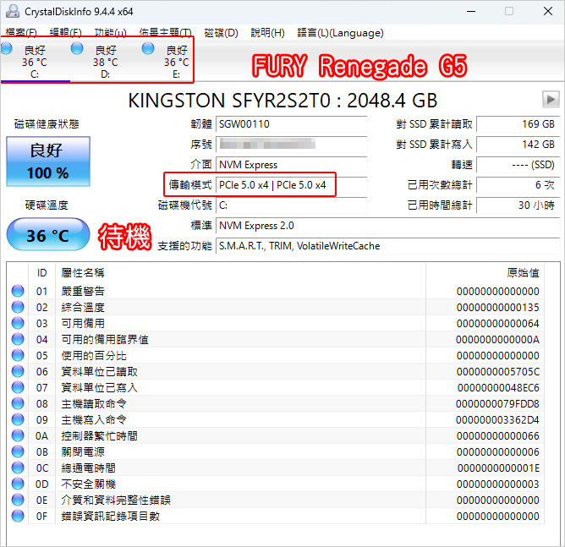Click the status orb for 0E 介質和資料完整性錯誤
The height and width of the screenshot is (547, 565).
[x=18, y=500]
